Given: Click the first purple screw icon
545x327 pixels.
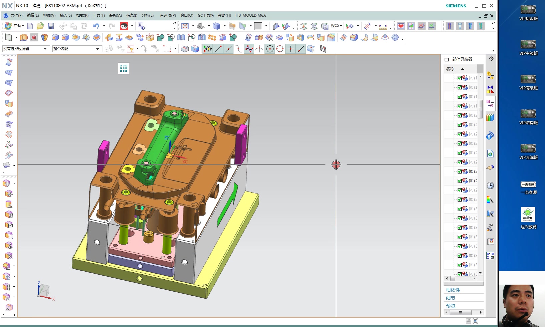Looking at the screenshot, I should click(450, 26).
